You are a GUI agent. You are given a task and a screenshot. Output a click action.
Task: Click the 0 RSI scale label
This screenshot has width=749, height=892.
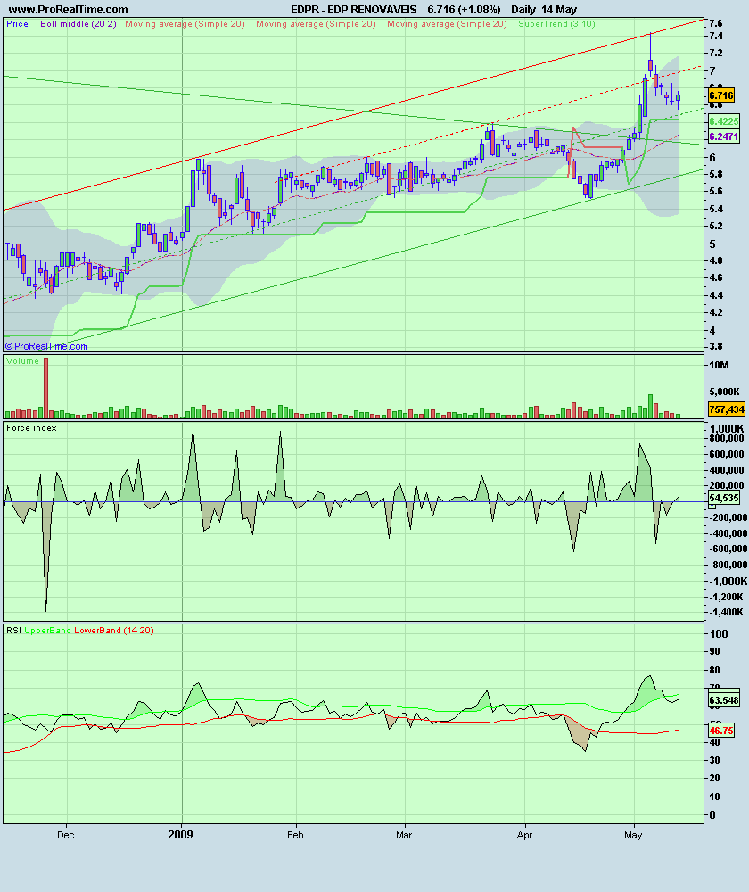click(712, 814)
